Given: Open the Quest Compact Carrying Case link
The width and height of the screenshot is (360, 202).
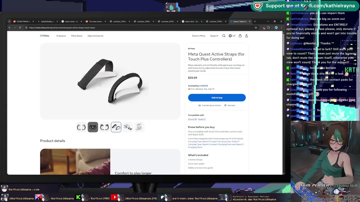Looking at the screenshot, I should 217,141.
